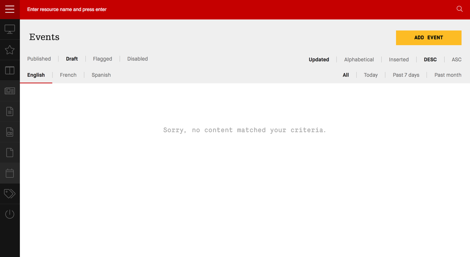470x257 pixels.
Task: Show Disabled events
Action: [138, 59]
